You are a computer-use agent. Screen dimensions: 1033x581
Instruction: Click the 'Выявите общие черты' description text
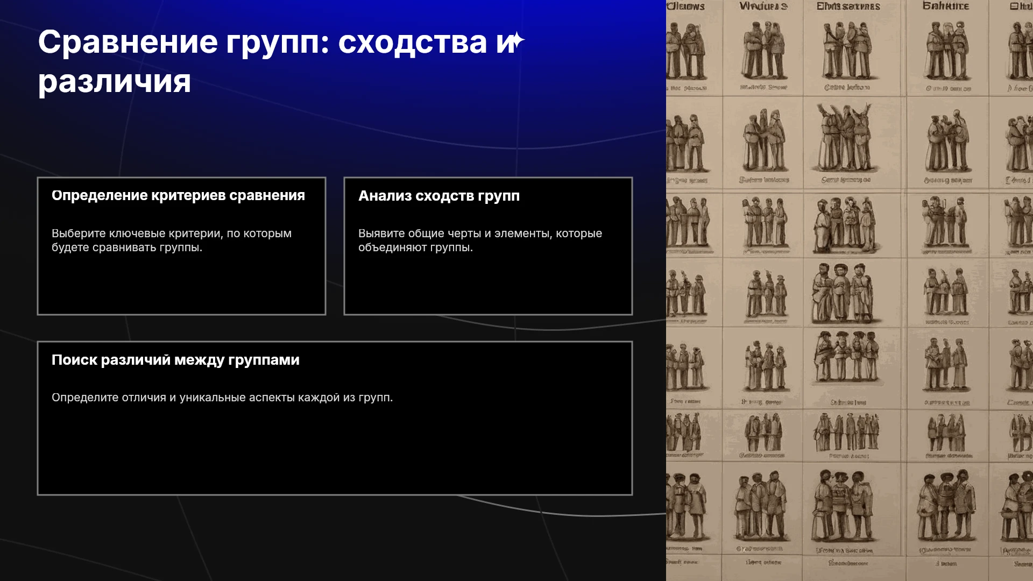(480, 240)
